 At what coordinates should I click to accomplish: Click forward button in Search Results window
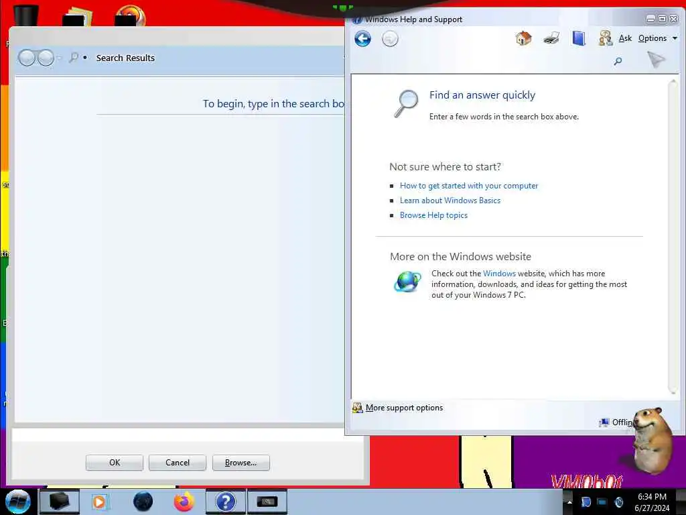[46, 58]
